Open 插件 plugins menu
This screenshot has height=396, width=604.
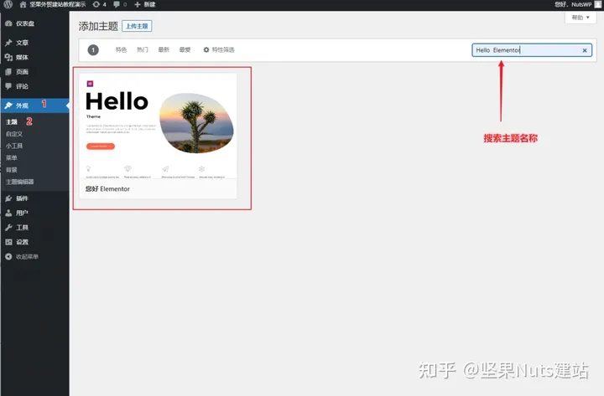click(34, 198)
